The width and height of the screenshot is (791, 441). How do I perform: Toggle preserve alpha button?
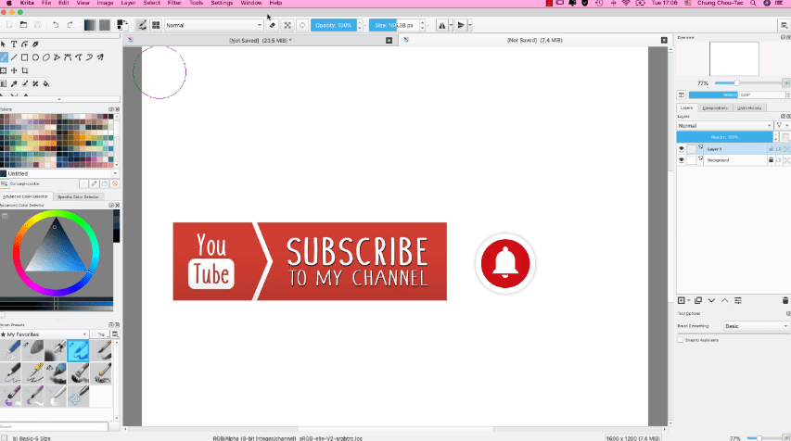click(x=287, y=25)
